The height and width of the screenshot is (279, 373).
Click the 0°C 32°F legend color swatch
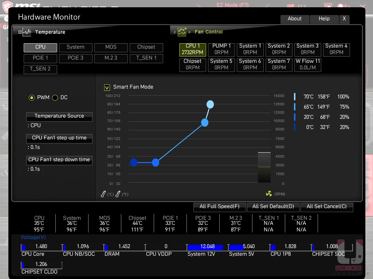(295, 127)
